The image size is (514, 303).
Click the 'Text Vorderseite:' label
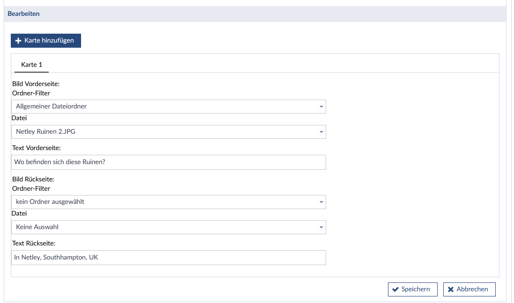[37, 148]
